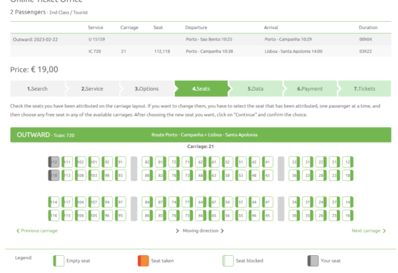Select seat 57

click(241, 202)
